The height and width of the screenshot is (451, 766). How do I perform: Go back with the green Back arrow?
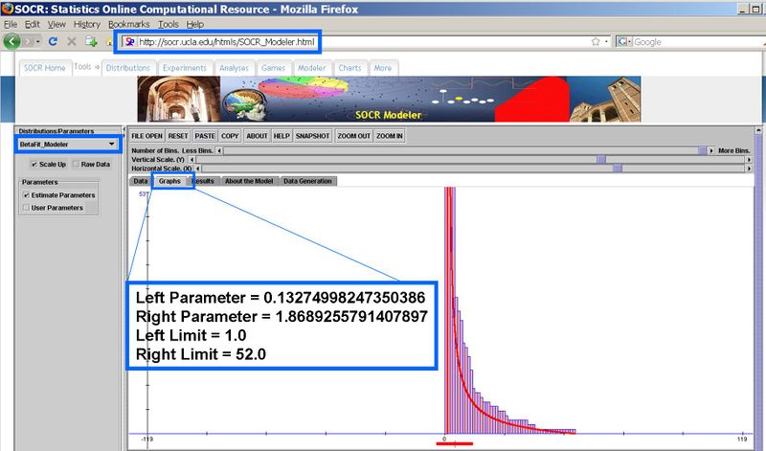(x=11, y=41)
